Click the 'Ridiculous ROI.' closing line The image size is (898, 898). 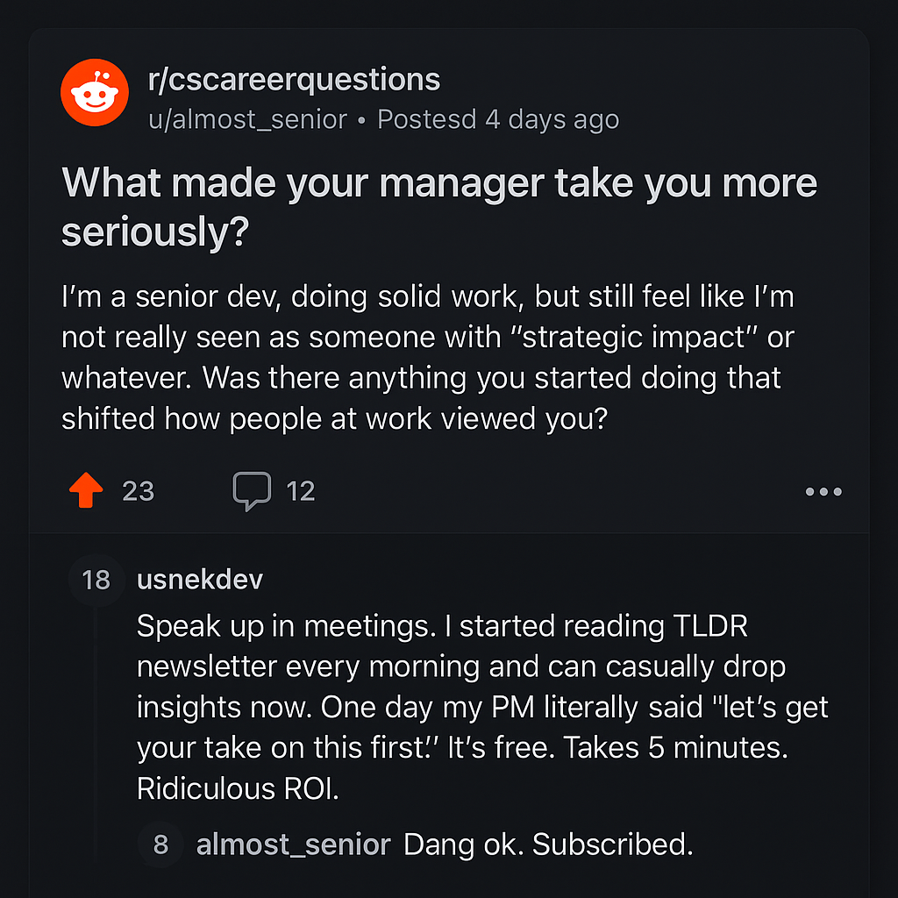coord(238,788)
